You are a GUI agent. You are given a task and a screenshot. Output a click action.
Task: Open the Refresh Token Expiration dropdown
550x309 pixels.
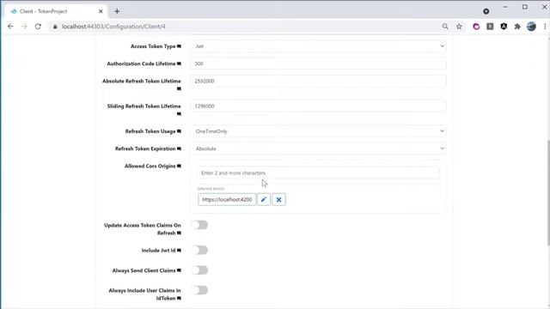coord(319,148)
